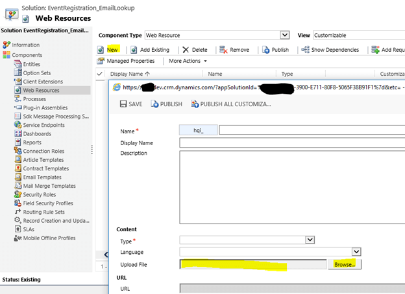Click the Entities icon
Screen dimensions: 405x294
18,63
